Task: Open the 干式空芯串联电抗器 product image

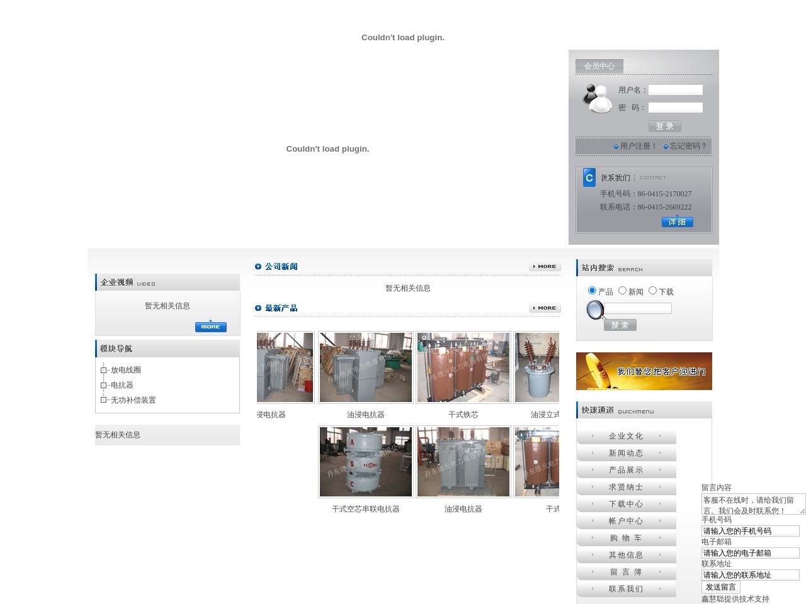Action: coord(365,462)
